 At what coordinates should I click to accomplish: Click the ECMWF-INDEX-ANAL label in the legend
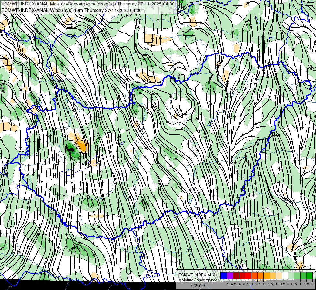(198, 275)
